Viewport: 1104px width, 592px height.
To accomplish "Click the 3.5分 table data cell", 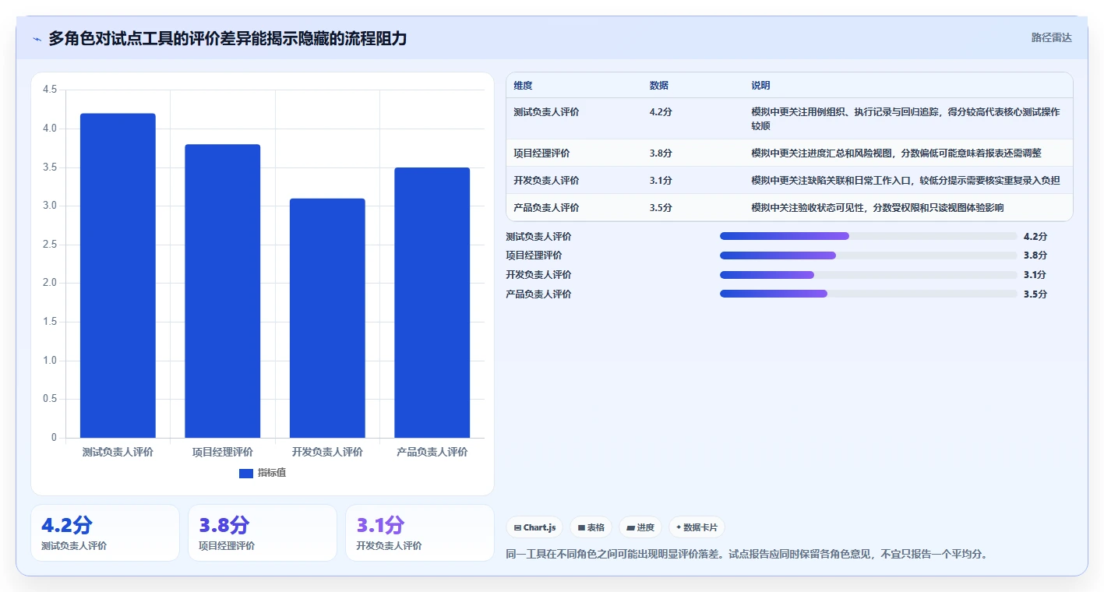I will pyautogui.click(x=661, y=208).
